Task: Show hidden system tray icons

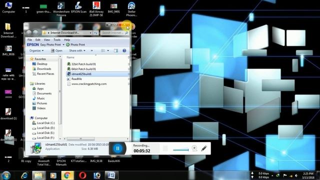Action: click(x=272, y=175)
